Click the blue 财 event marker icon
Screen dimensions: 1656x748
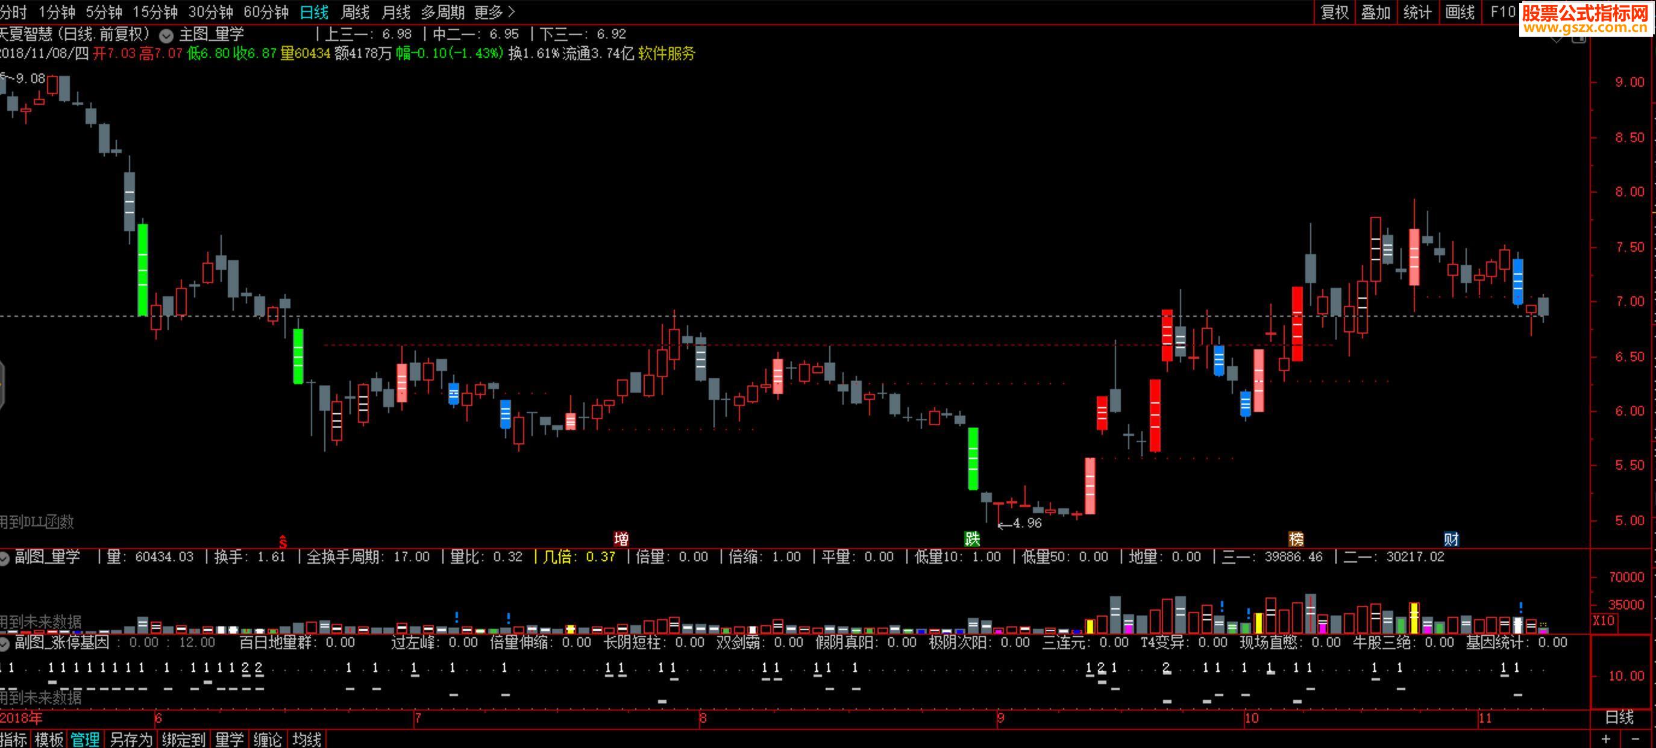point(1451,539)
